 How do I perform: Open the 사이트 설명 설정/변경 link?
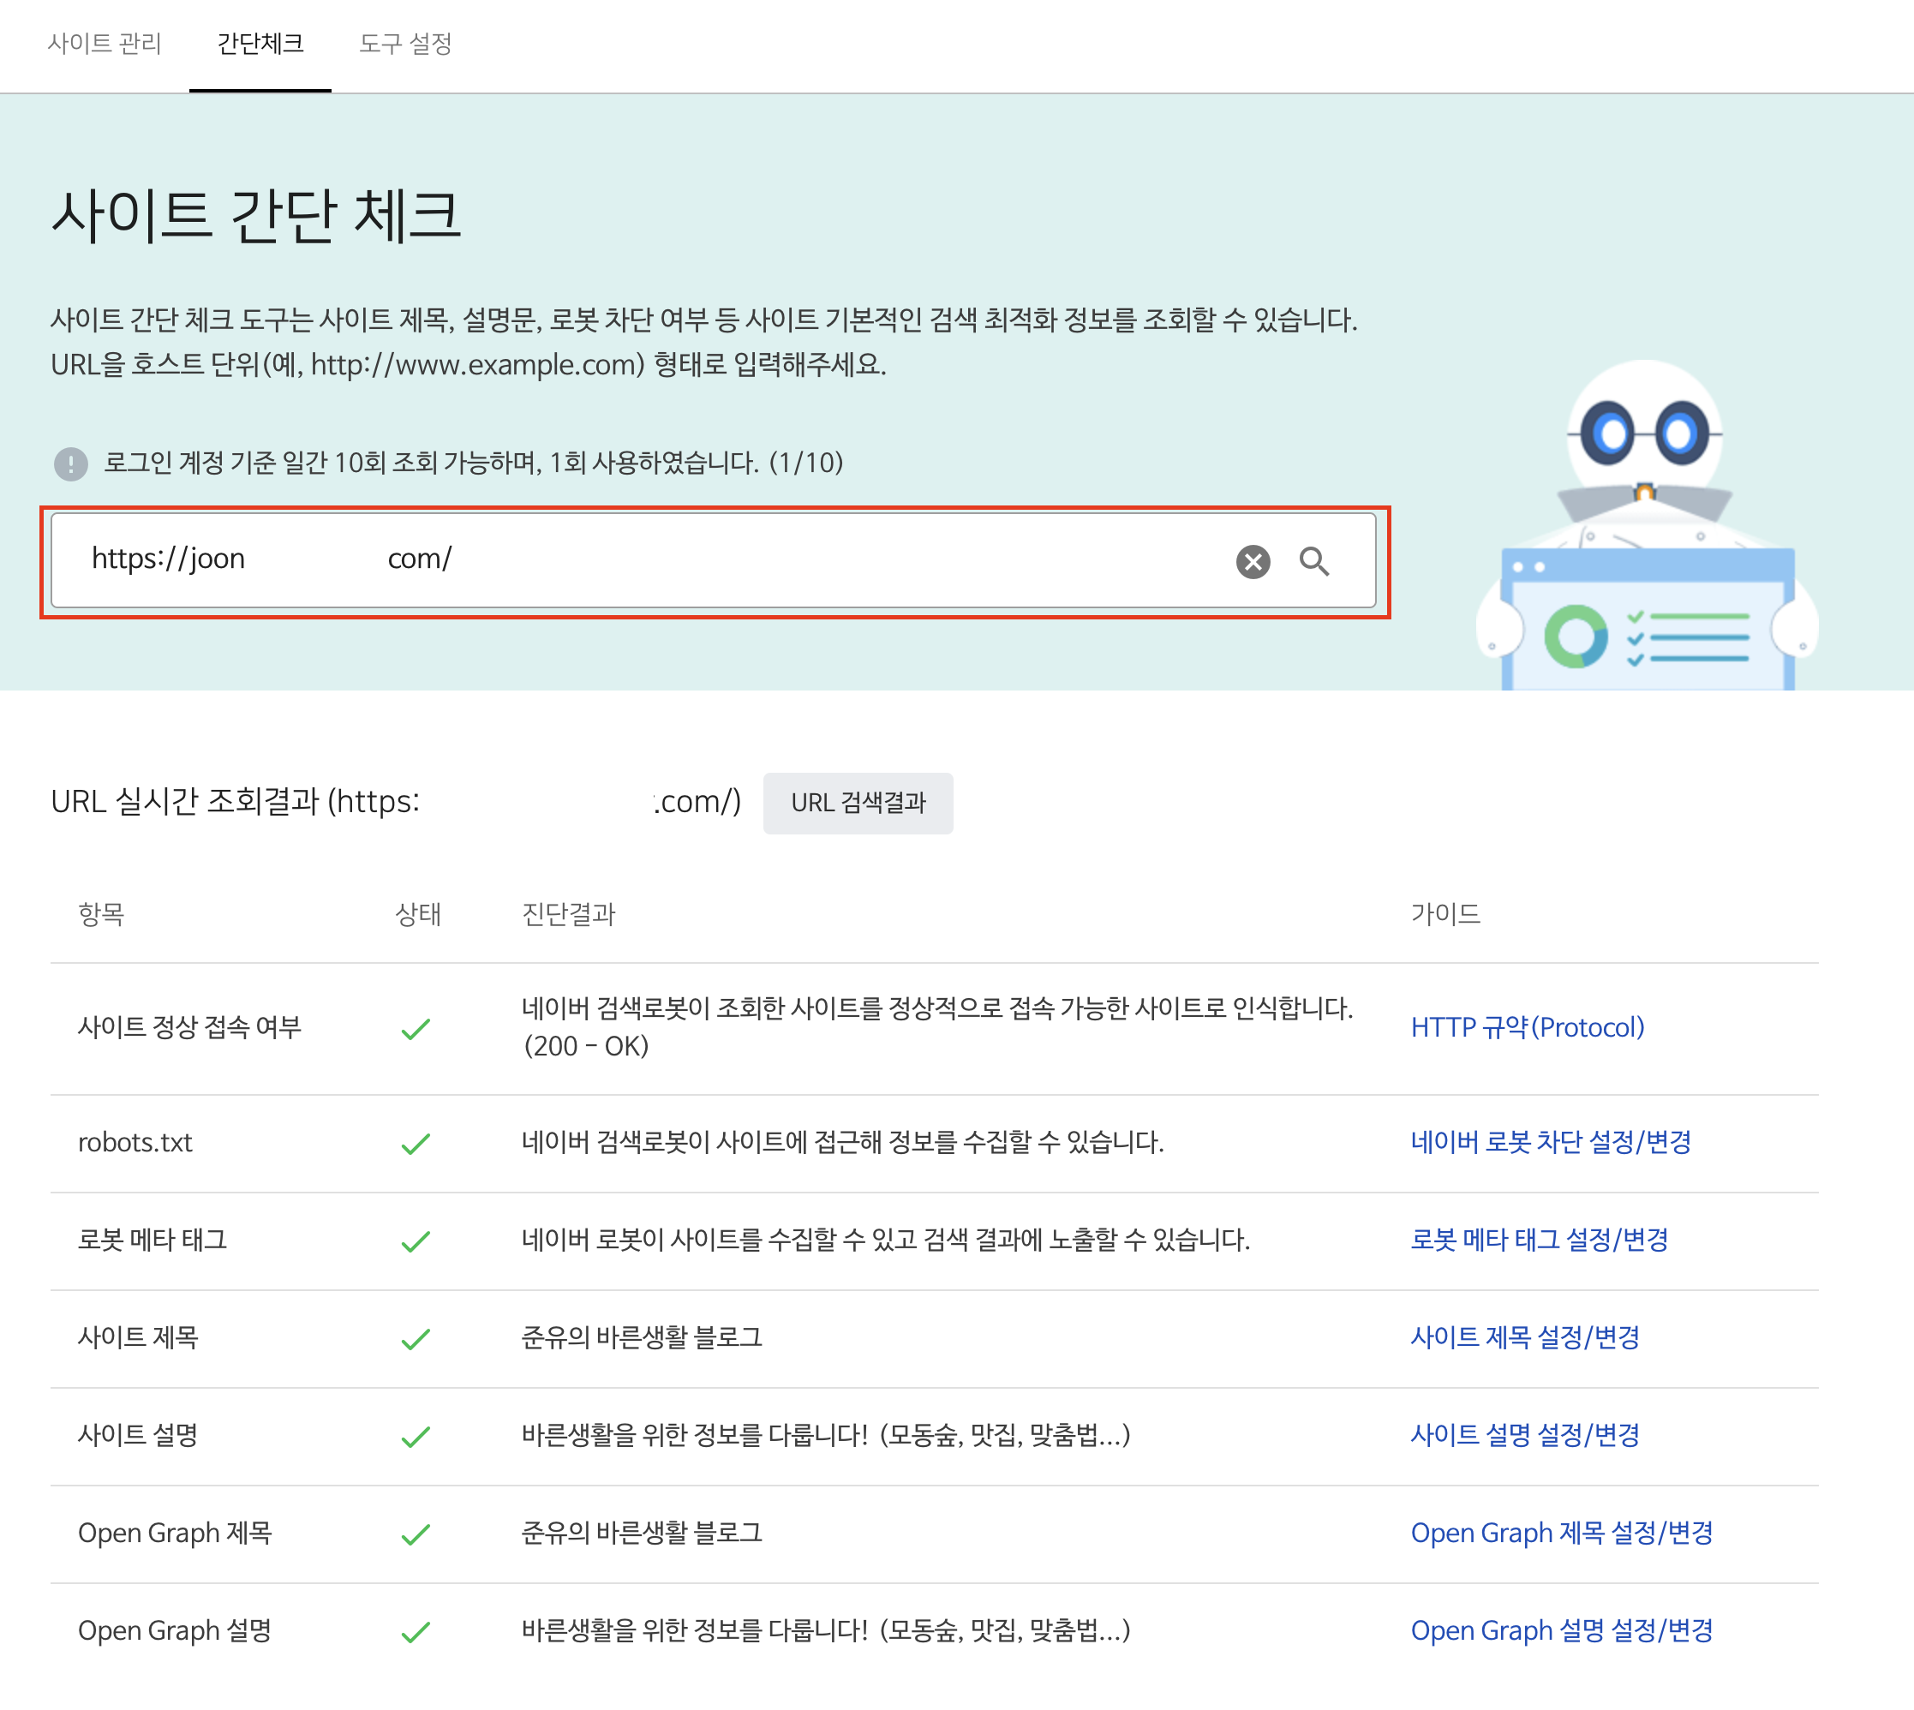click(x=1524, y=1435)
